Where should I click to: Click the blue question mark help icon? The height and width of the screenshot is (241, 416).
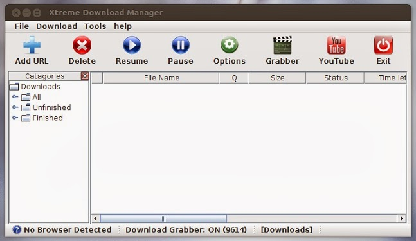coord(17,229)
